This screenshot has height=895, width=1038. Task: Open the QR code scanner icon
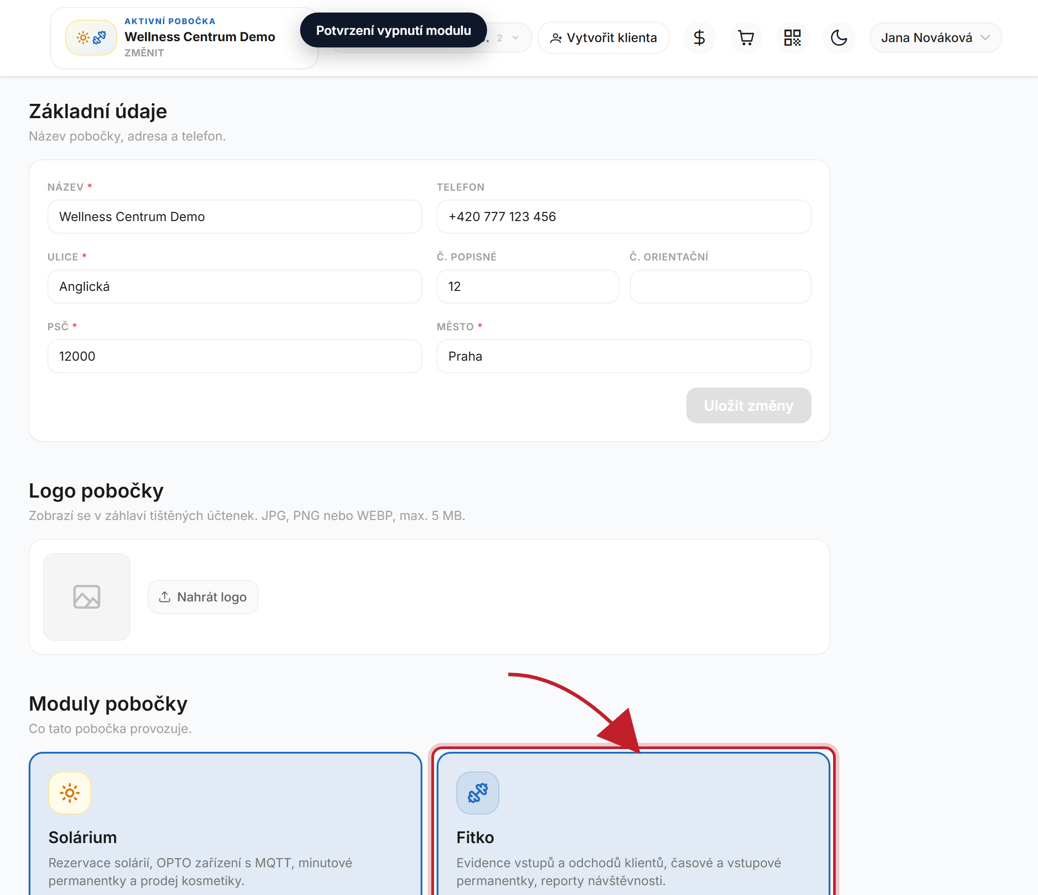(x=792, y=38)
